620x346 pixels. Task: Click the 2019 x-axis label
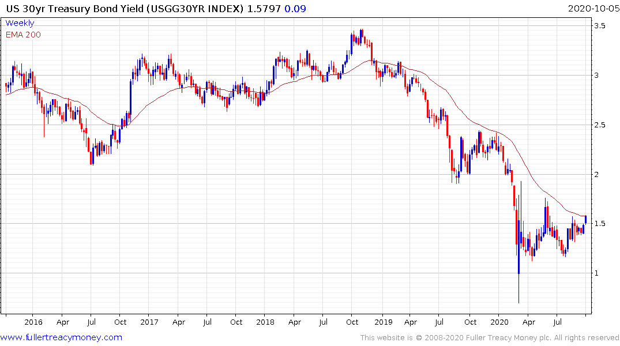coord(383,322)
